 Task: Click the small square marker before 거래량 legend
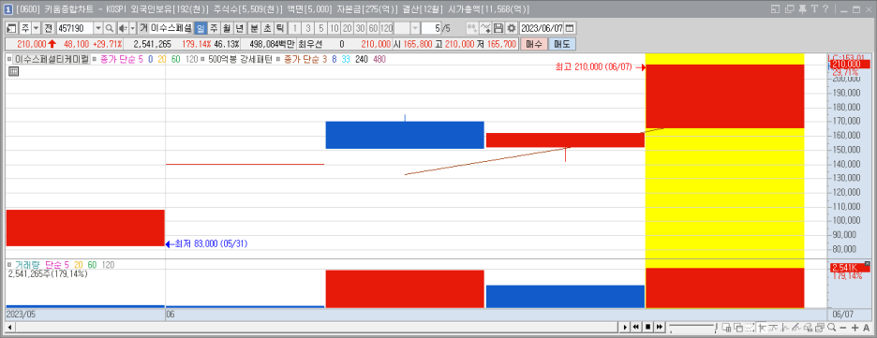[x=9, y=264]
